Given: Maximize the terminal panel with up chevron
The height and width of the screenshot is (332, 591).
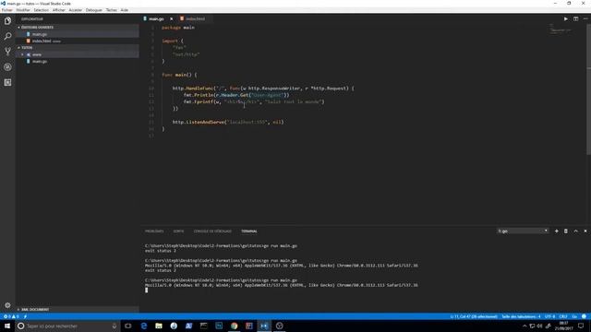Looking at the screenshot, I should click(x=575, y=231).
